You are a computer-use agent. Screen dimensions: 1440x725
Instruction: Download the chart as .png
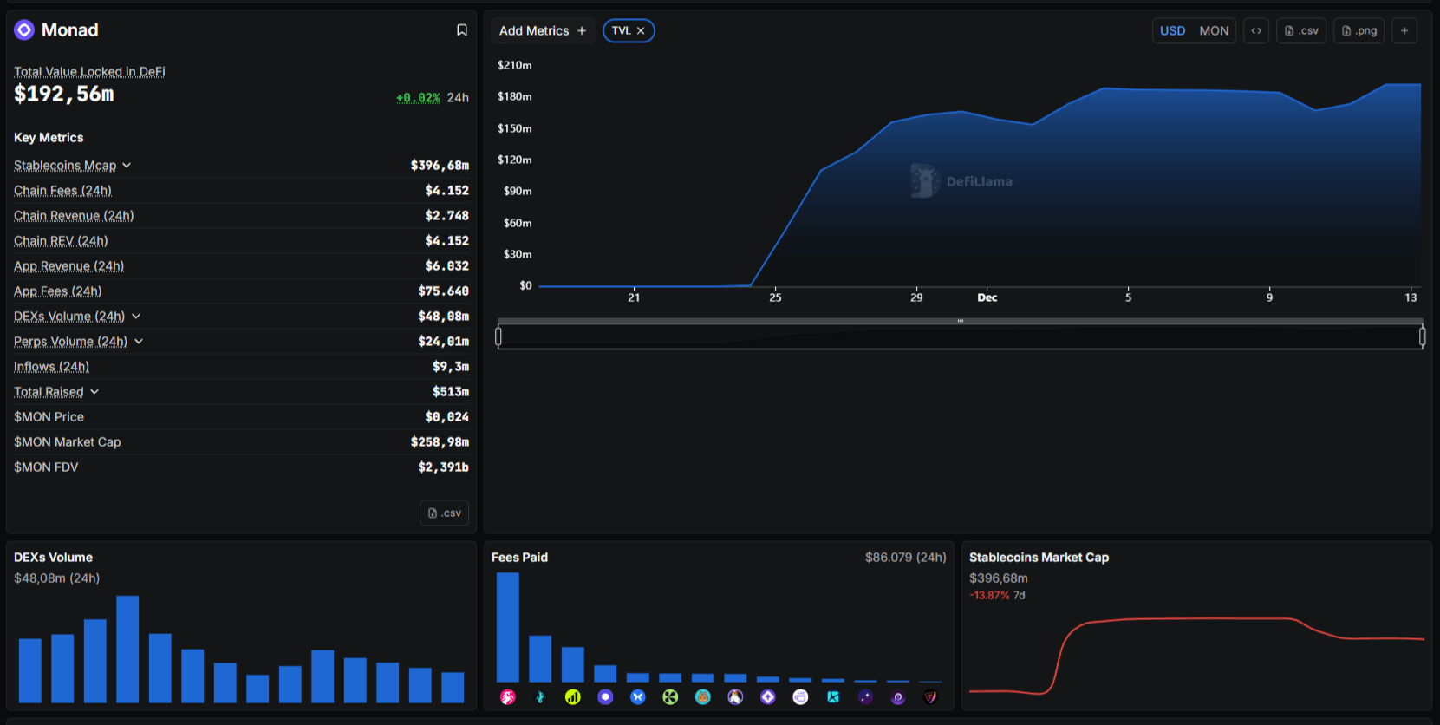1359,31
